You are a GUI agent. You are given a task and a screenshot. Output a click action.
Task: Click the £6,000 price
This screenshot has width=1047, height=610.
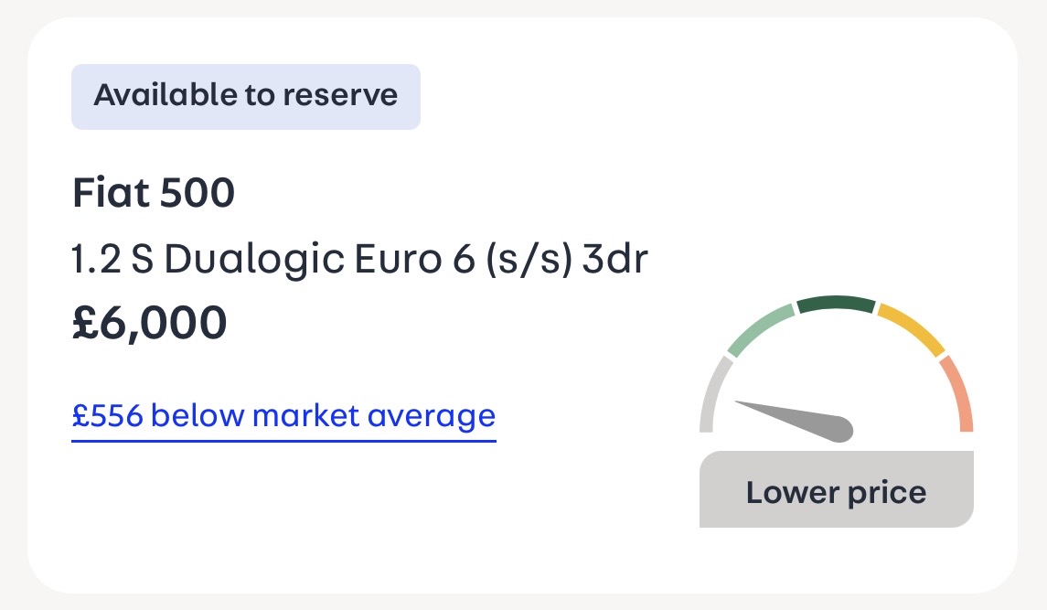(x=149, y=323)
